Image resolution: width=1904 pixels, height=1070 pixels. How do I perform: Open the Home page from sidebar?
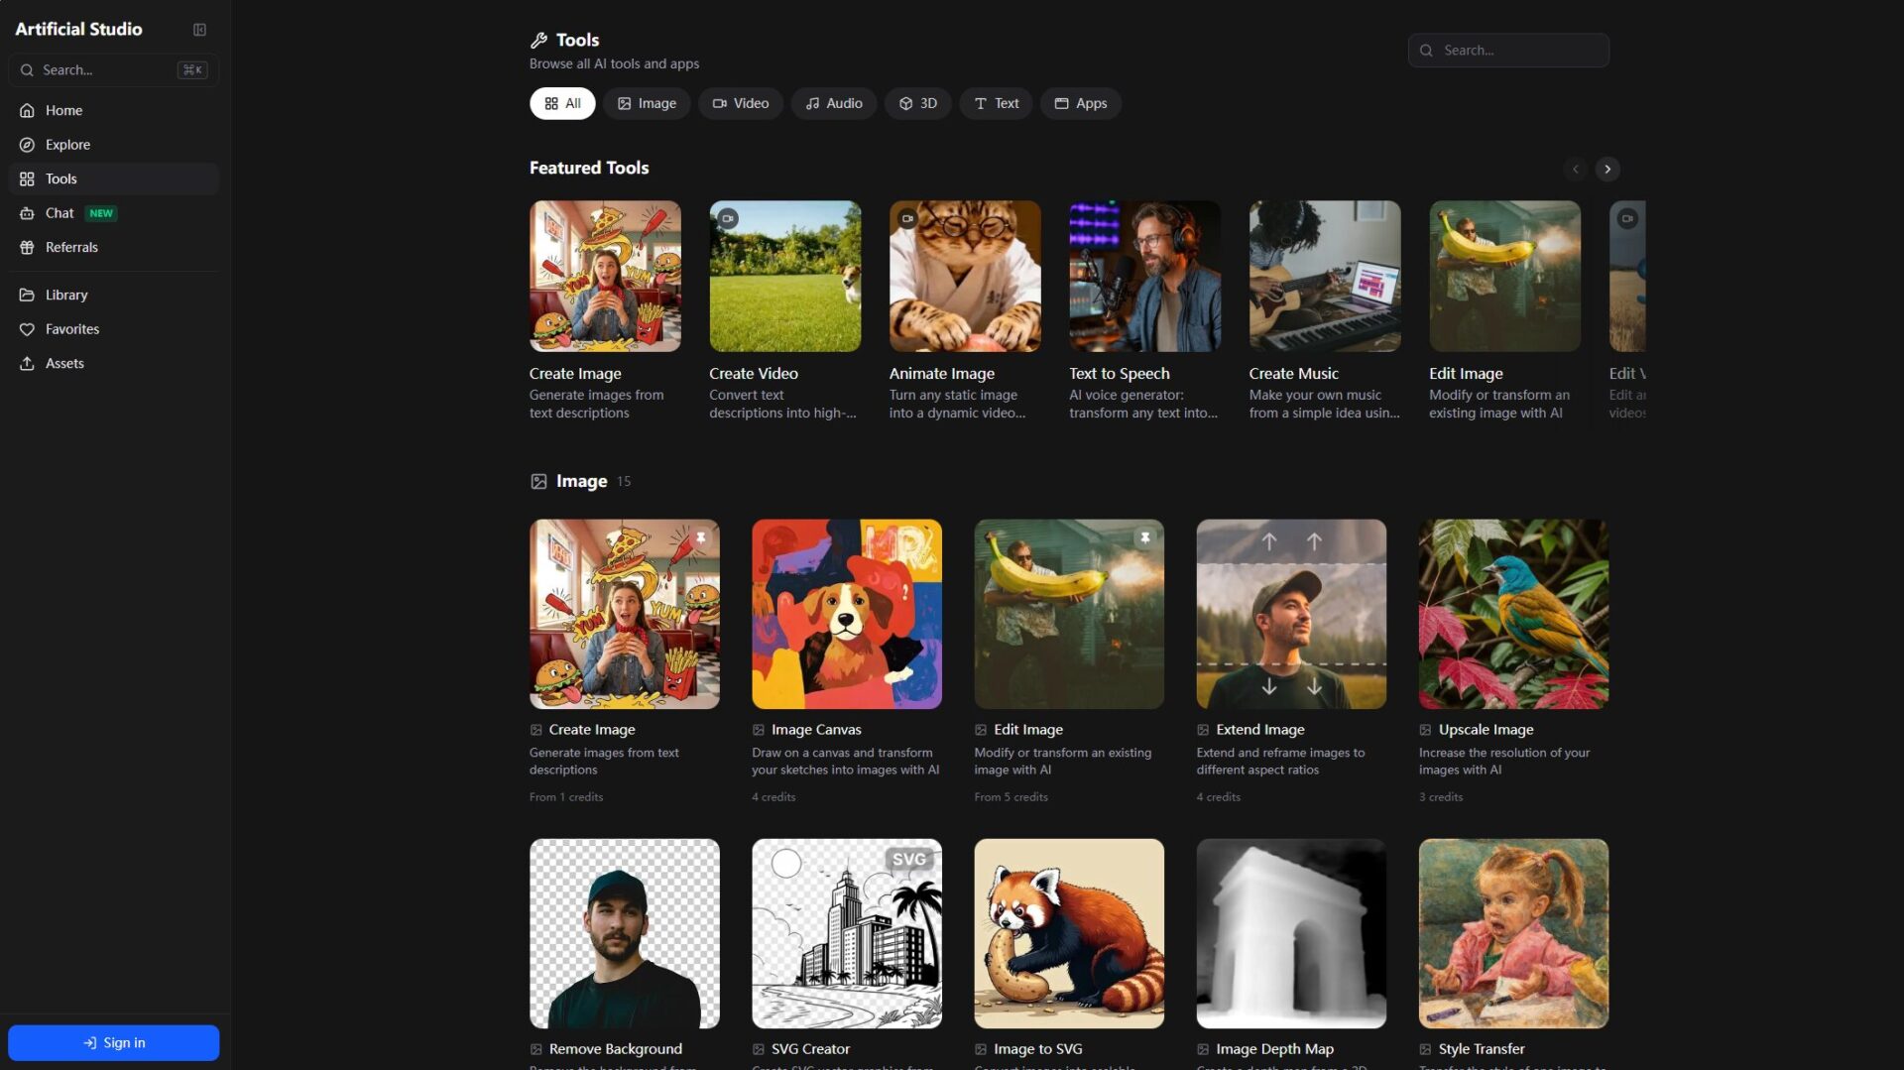click(x=63, y=110)
